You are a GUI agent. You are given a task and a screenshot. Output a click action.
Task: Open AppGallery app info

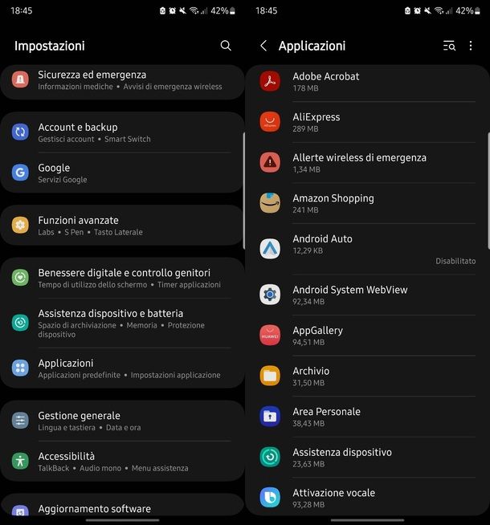[367, 336]
